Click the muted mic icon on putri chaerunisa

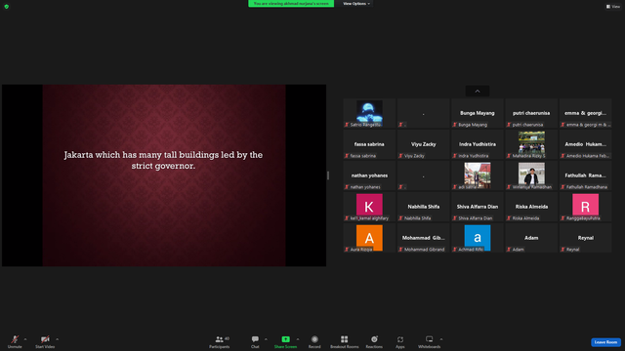click(x=509, y=125)
